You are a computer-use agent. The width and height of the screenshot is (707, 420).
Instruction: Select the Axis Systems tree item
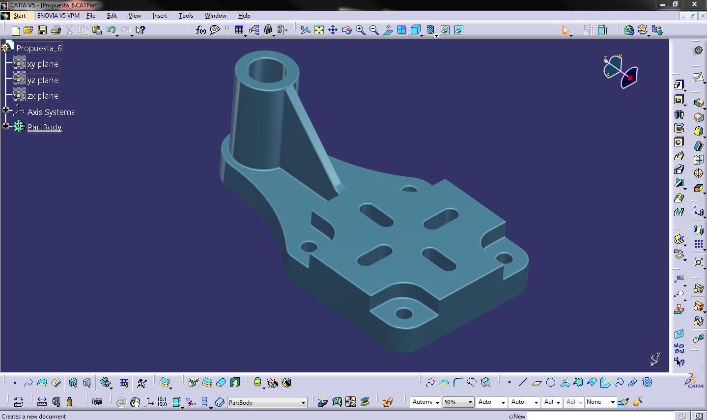51,112
